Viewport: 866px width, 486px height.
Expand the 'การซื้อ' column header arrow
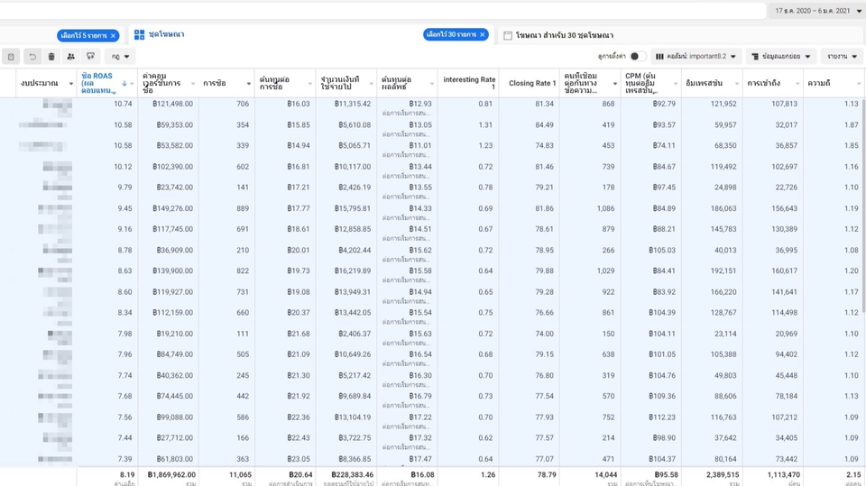pyautogui.click(x=249, y=83)
